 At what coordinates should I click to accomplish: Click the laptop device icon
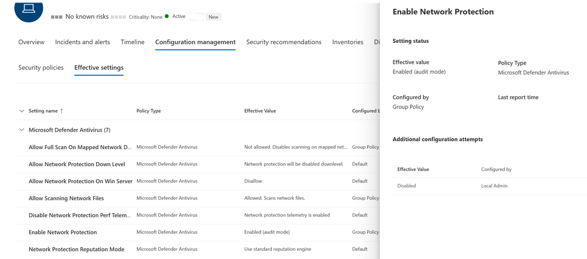(28, 8)
